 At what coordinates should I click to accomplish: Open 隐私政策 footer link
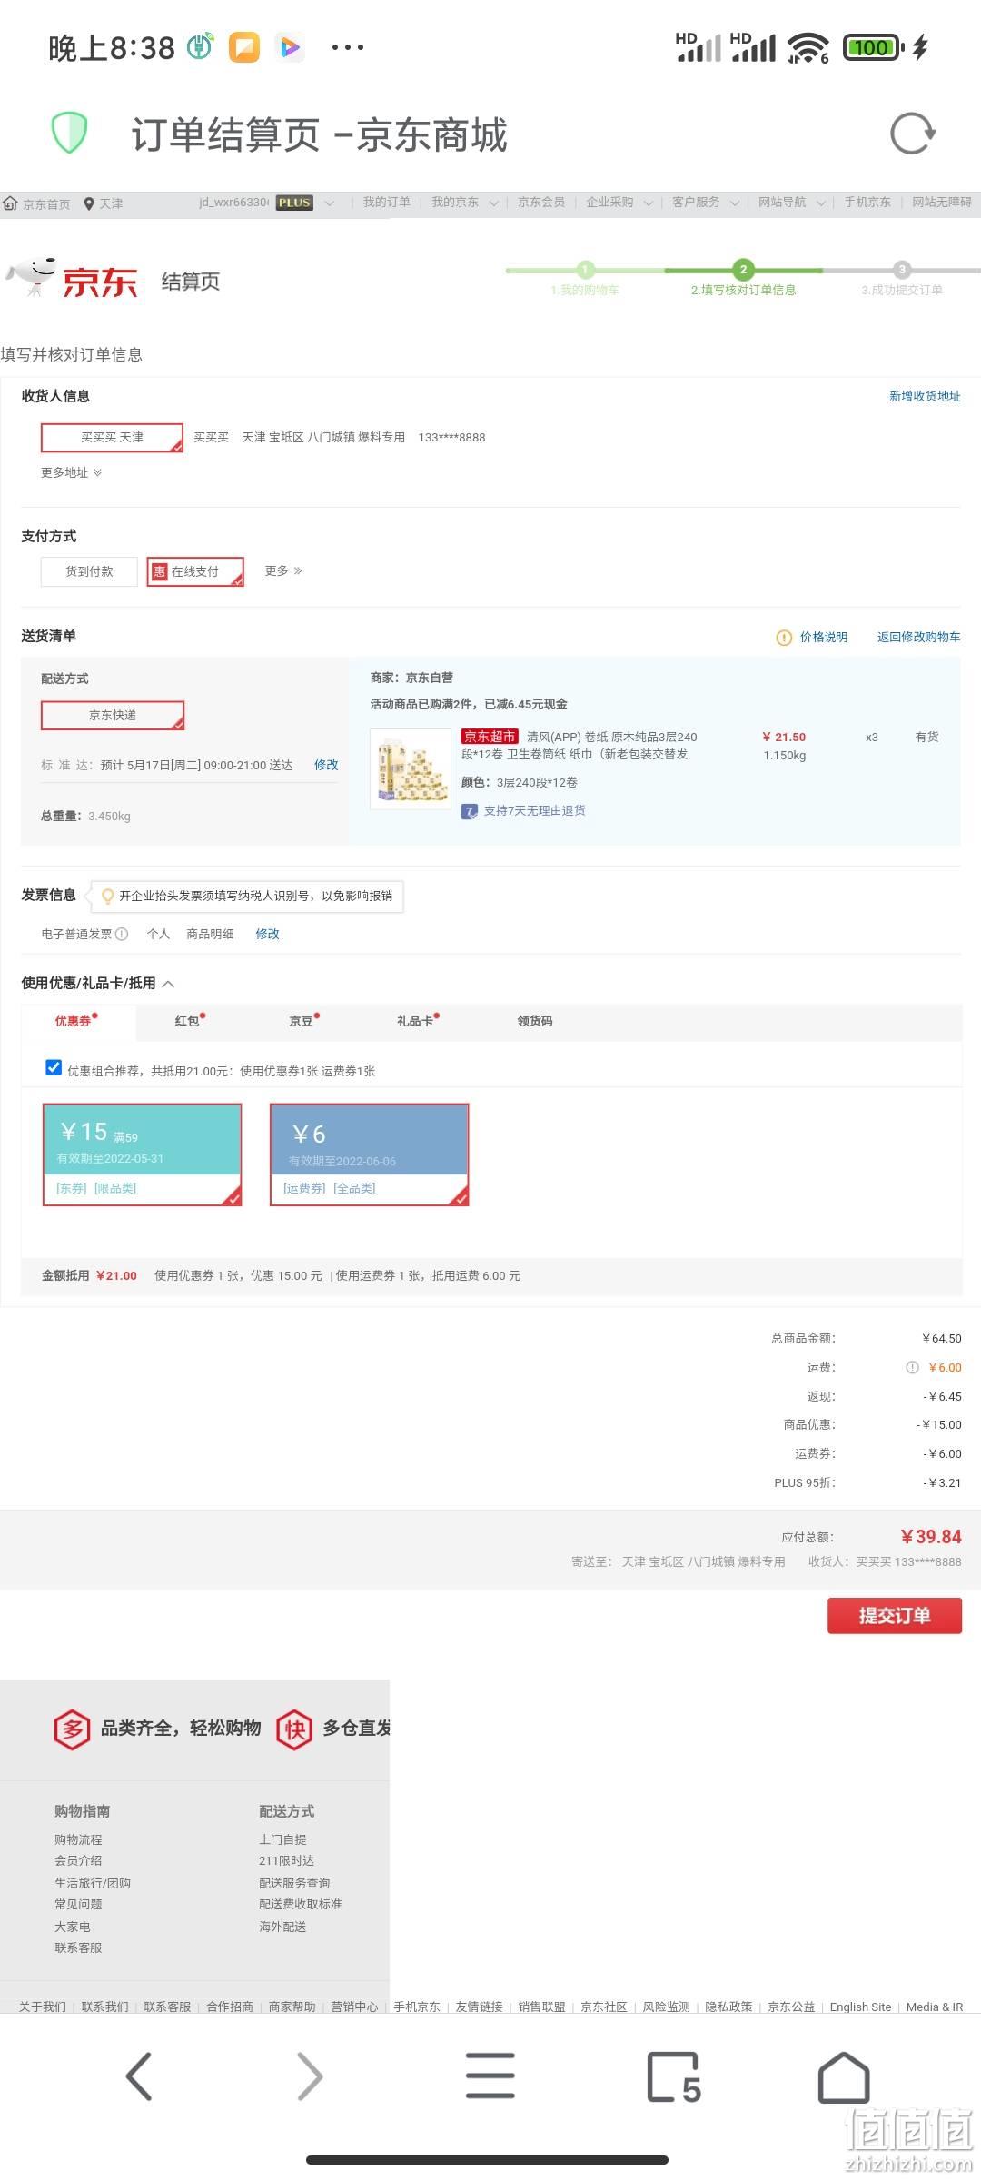728,2007
